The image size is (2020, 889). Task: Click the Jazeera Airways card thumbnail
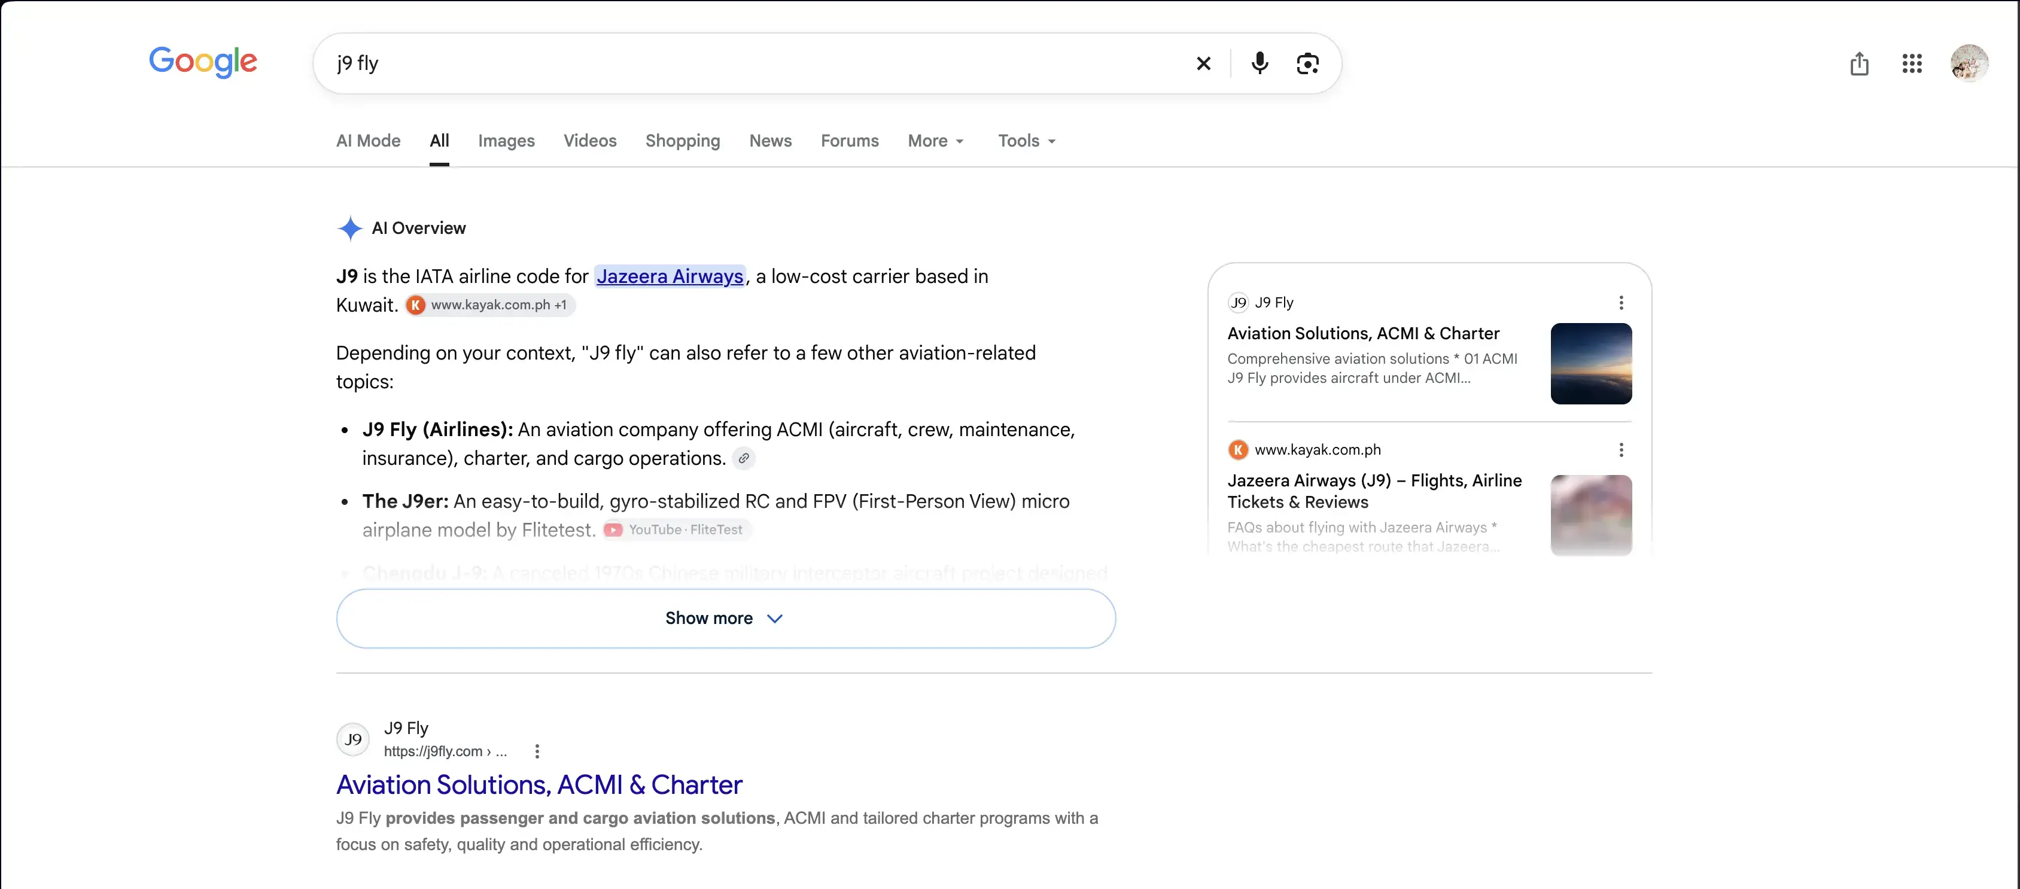(1591, 515)
